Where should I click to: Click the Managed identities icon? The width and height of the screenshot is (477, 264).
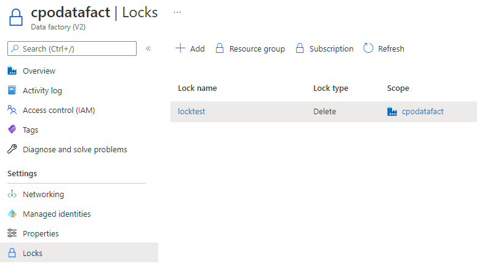(x=12, y=214)
